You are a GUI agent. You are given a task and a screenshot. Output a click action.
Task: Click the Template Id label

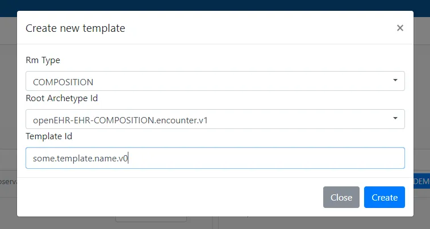49,136
